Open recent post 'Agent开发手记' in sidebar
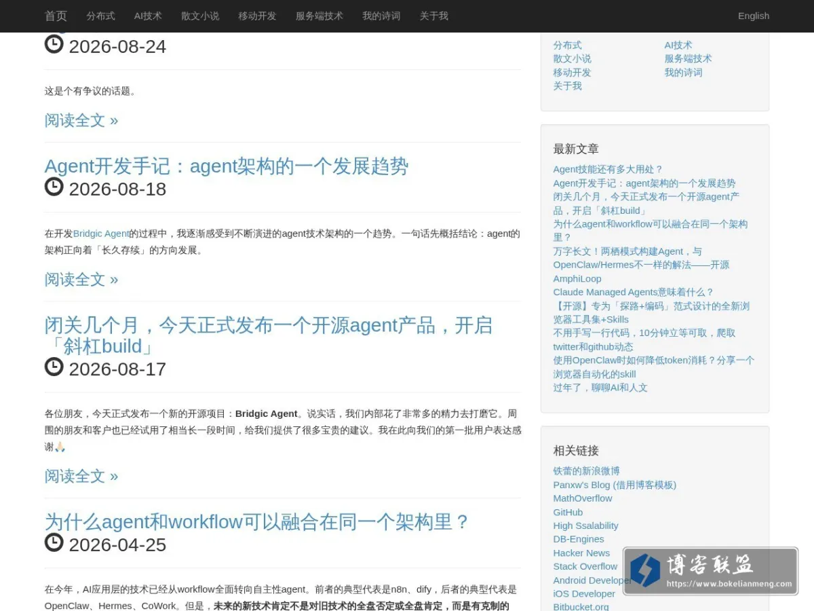Screen dimensions: 814x611 (x=644, y=183)
